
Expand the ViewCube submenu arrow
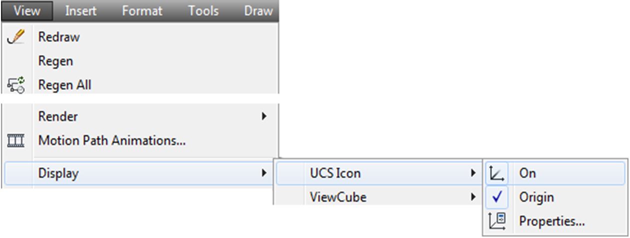[472, 197]
